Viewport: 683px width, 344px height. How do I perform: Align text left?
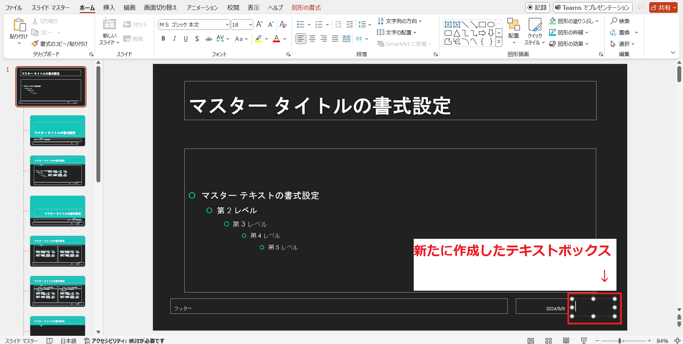[301, 39]
